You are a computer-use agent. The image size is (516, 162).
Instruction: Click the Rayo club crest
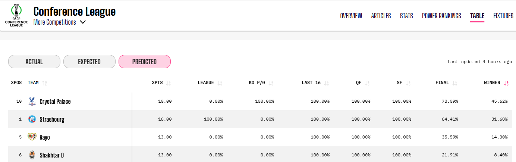click(x=32, y=137)
